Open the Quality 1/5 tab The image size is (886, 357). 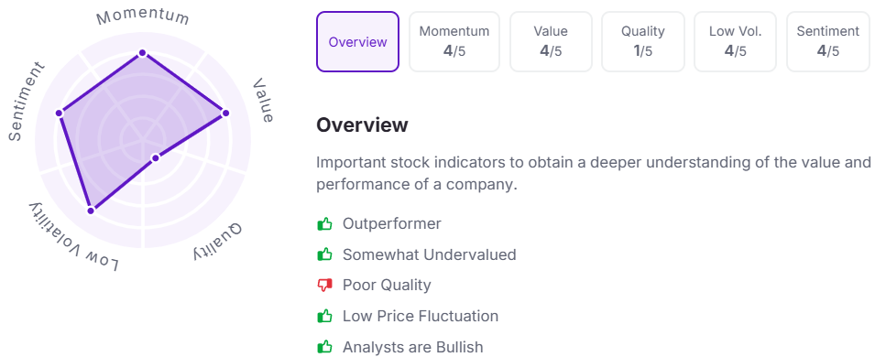click(643, 42)
